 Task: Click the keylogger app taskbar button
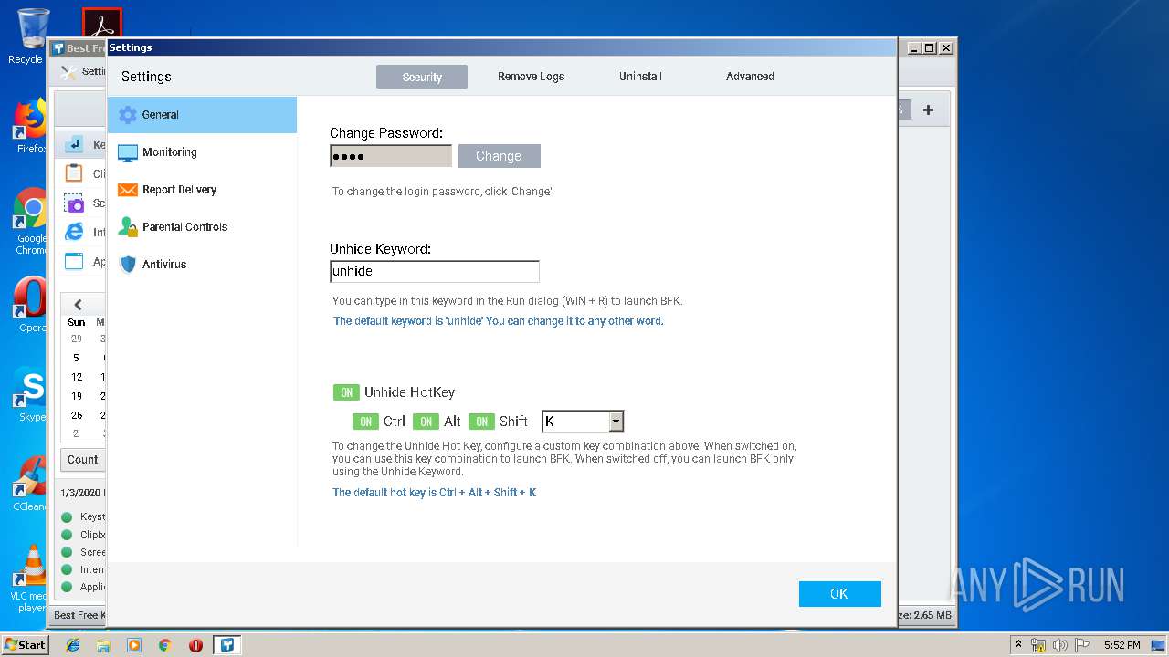pyautogui.click(x=226, y=645)
